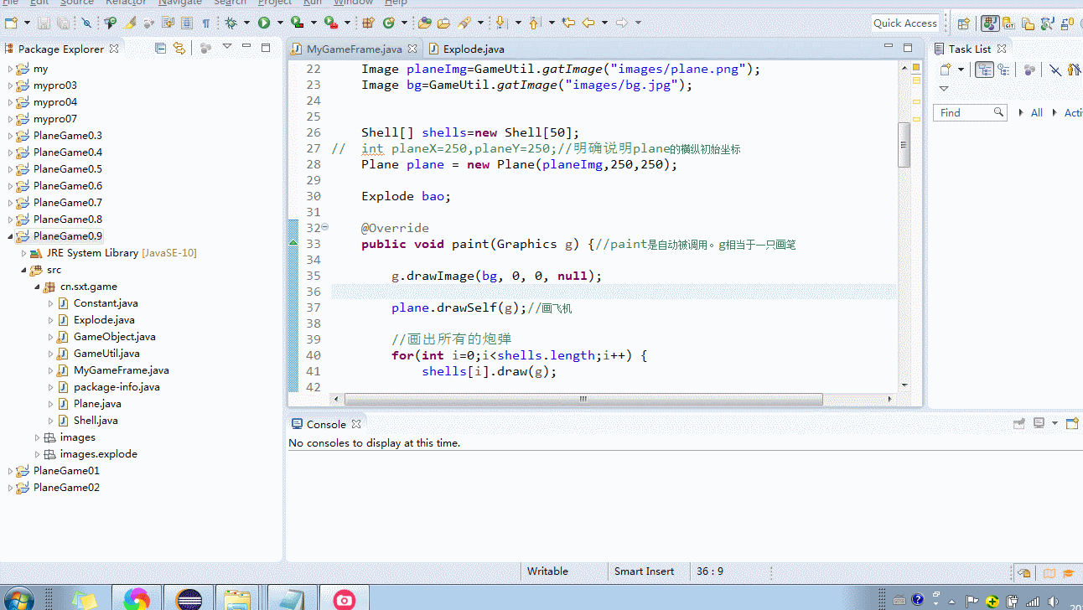Screen dimensions: 1083x610
Task: Click the Task List Find field
Action: [970, 112]
